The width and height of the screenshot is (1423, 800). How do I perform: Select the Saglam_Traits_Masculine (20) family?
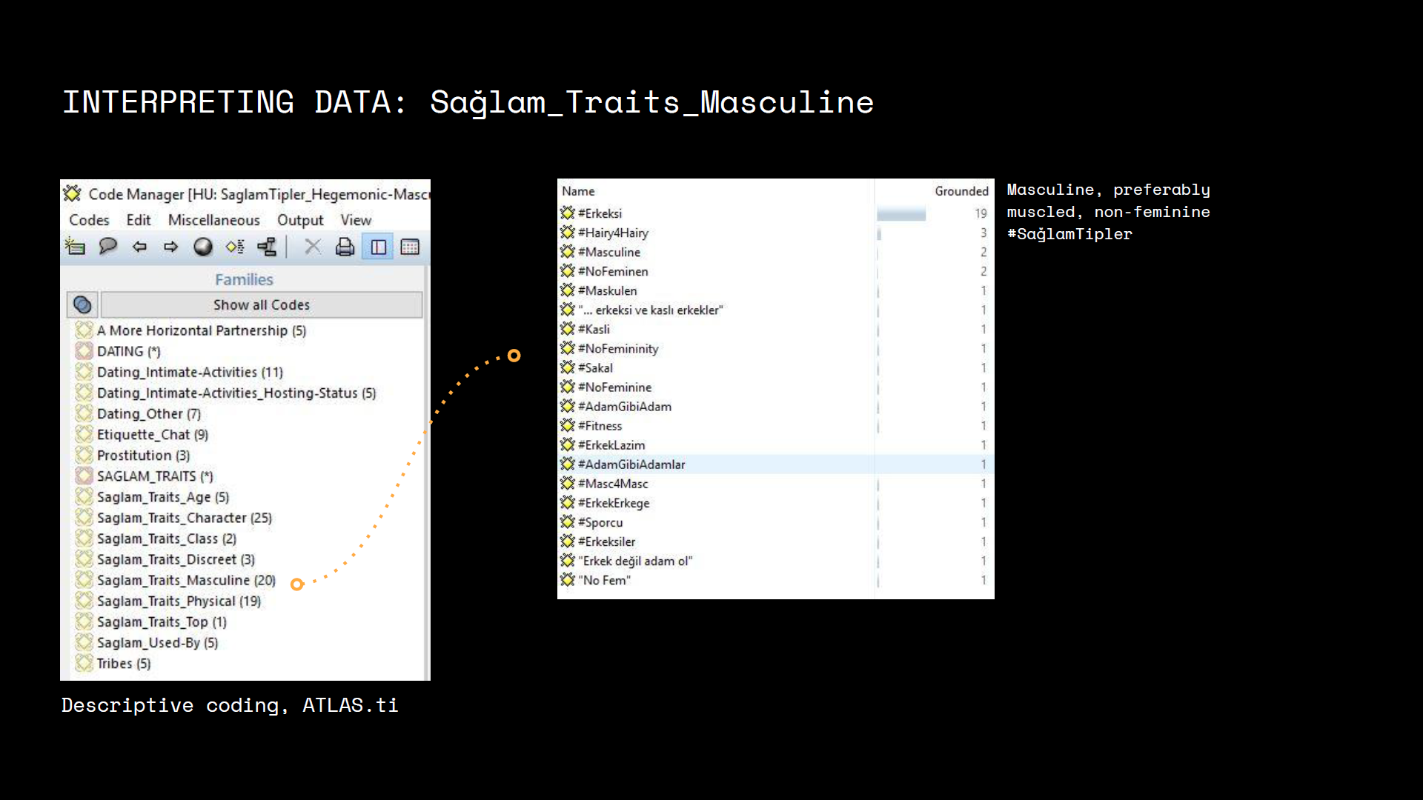point(186,580)
